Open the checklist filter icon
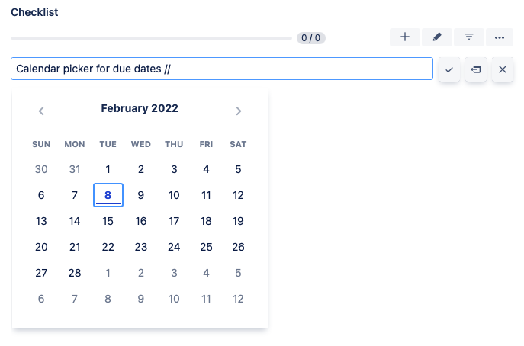The height and width of the screenshot is (346, 524). click(x=469, y=37)
